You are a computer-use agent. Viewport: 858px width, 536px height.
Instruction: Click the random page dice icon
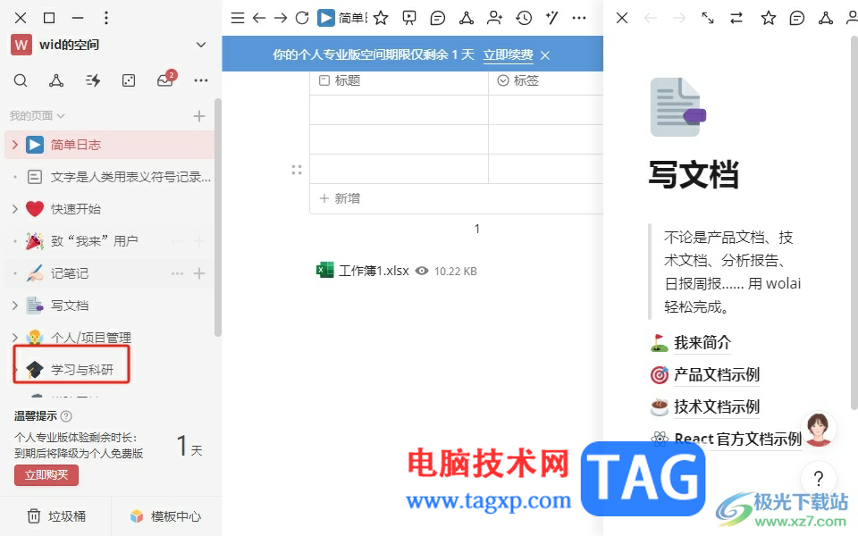tap(129, 81)
